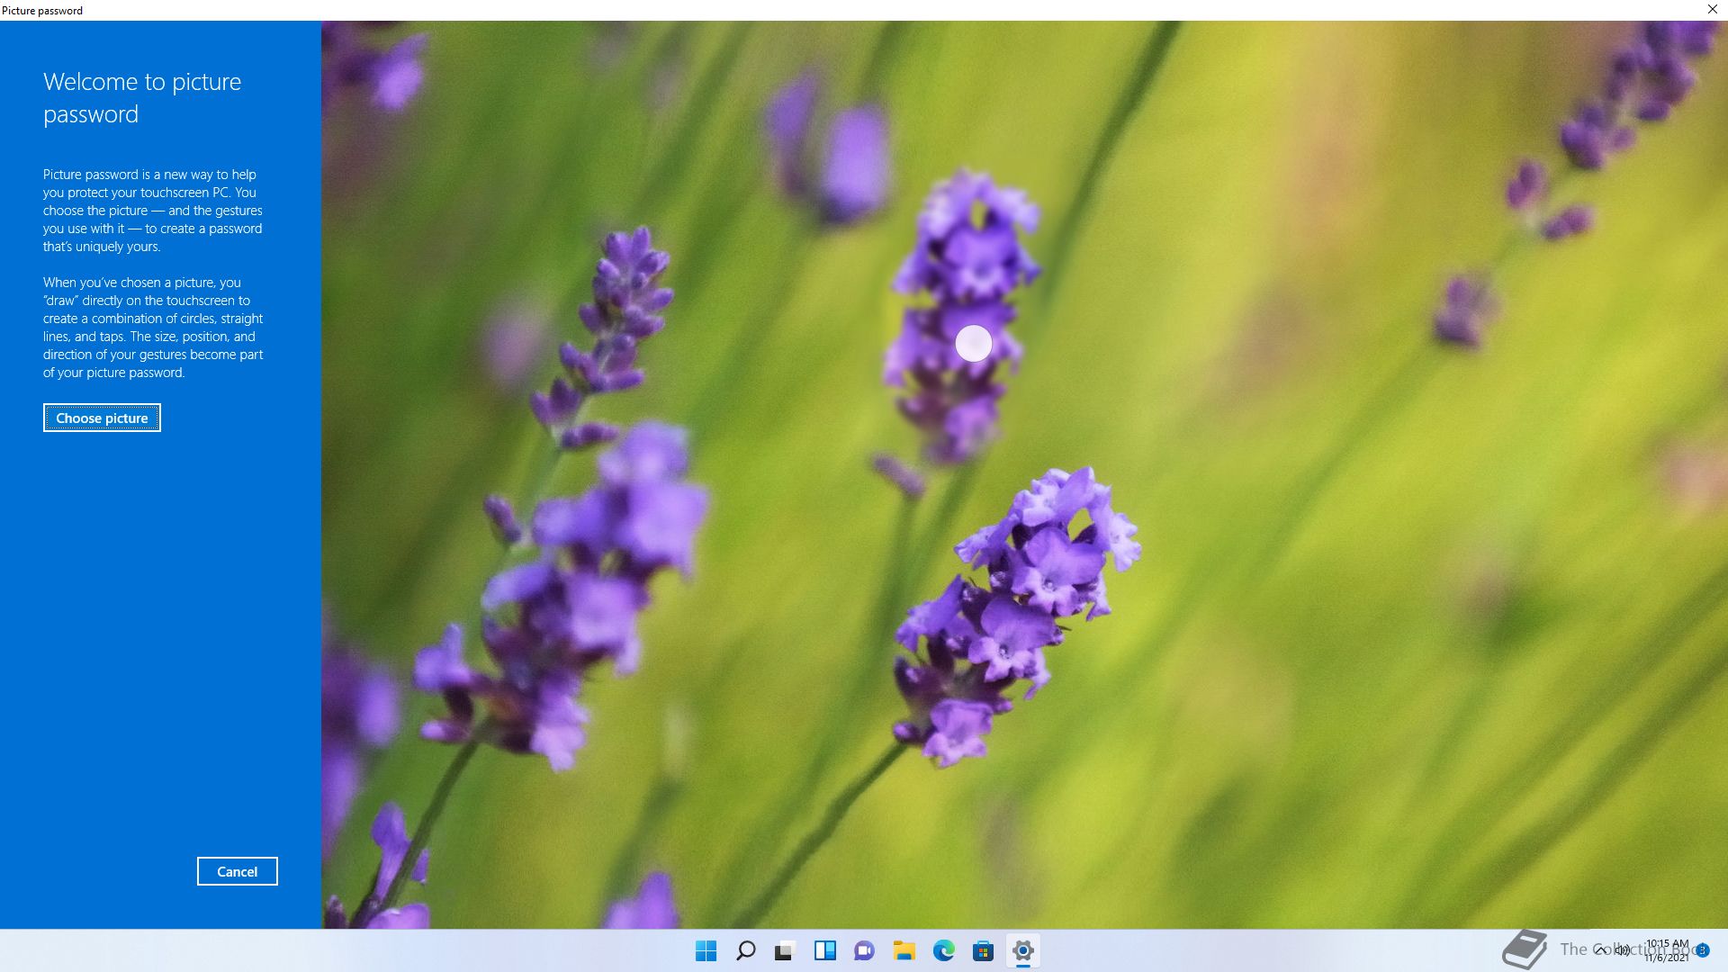Image resolution: width=1728 pixels, height=972 pixels.
Task: Click the "Welcome to picture password" heading
Action: (x=142, y=98)
